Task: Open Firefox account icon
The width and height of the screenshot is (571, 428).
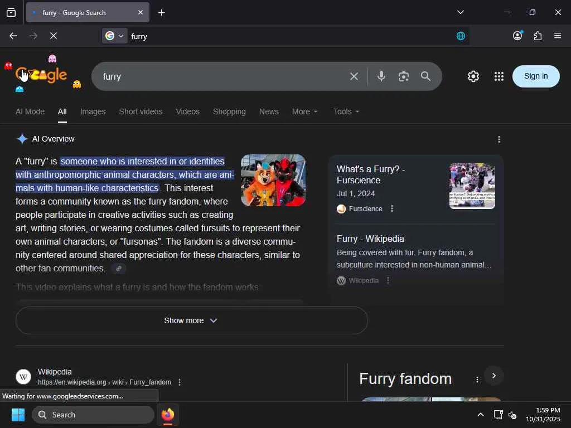Action: click(517, 36)
